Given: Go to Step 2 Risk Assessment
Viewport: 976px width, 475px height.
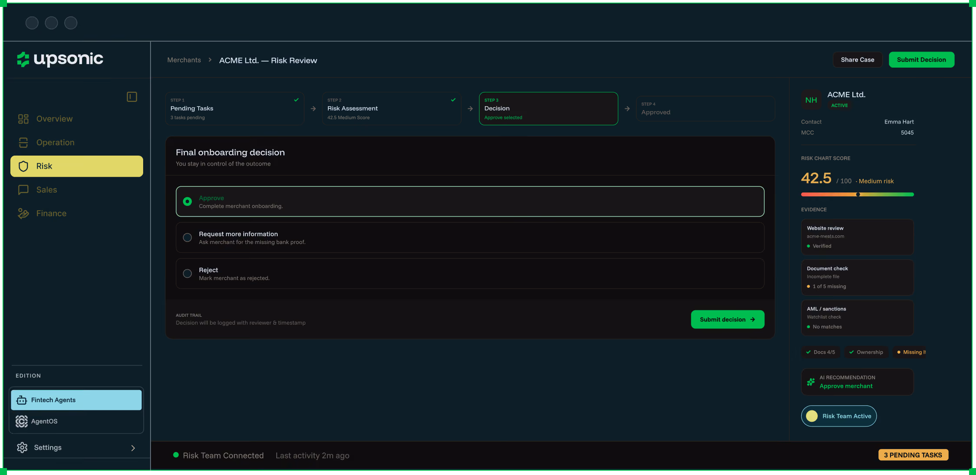Looking at the screenshot, I should 392,109.
